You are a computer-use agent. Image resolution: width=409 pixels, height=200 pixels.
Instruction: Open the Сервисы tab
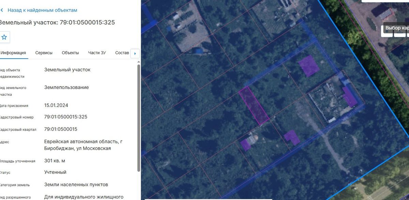click(44, 53)
